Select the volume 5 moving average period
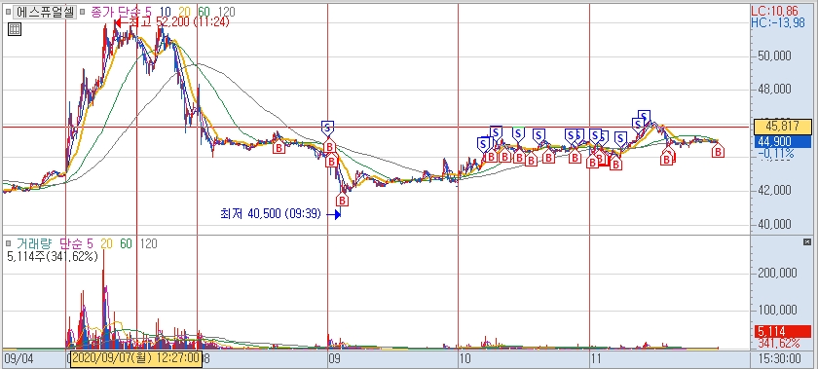The image size is (818, 369). [90, 243]
